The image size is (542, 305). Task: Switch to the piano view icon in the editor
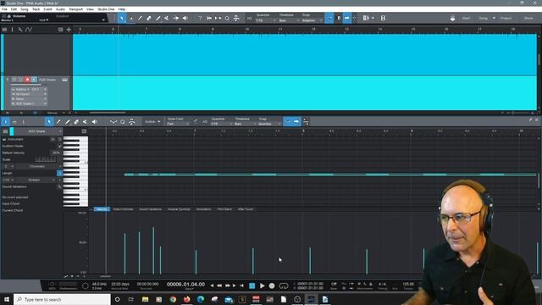[6, 122]
